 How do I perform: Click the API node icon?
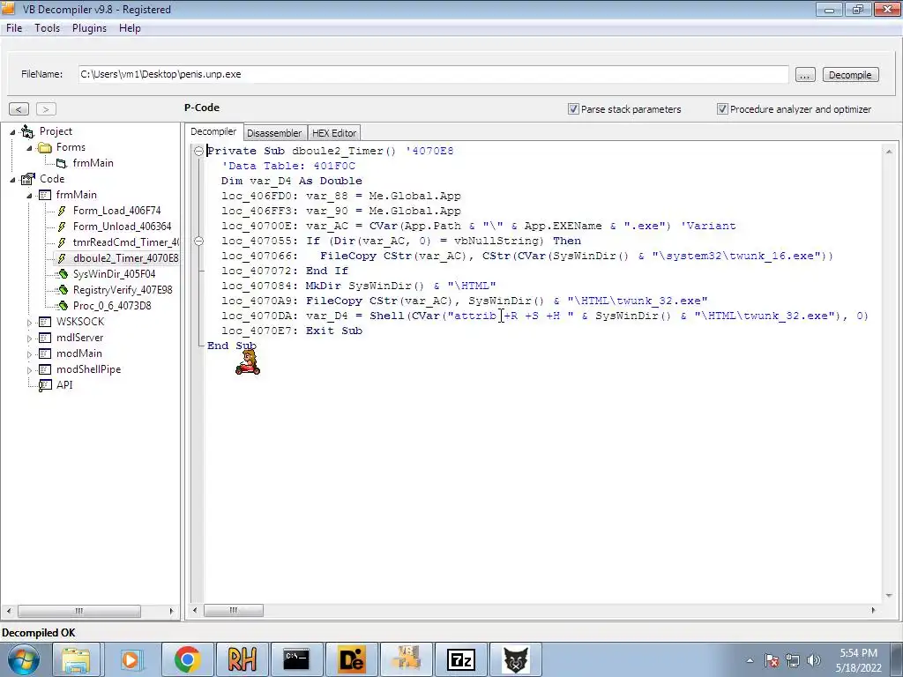(44, 385)
